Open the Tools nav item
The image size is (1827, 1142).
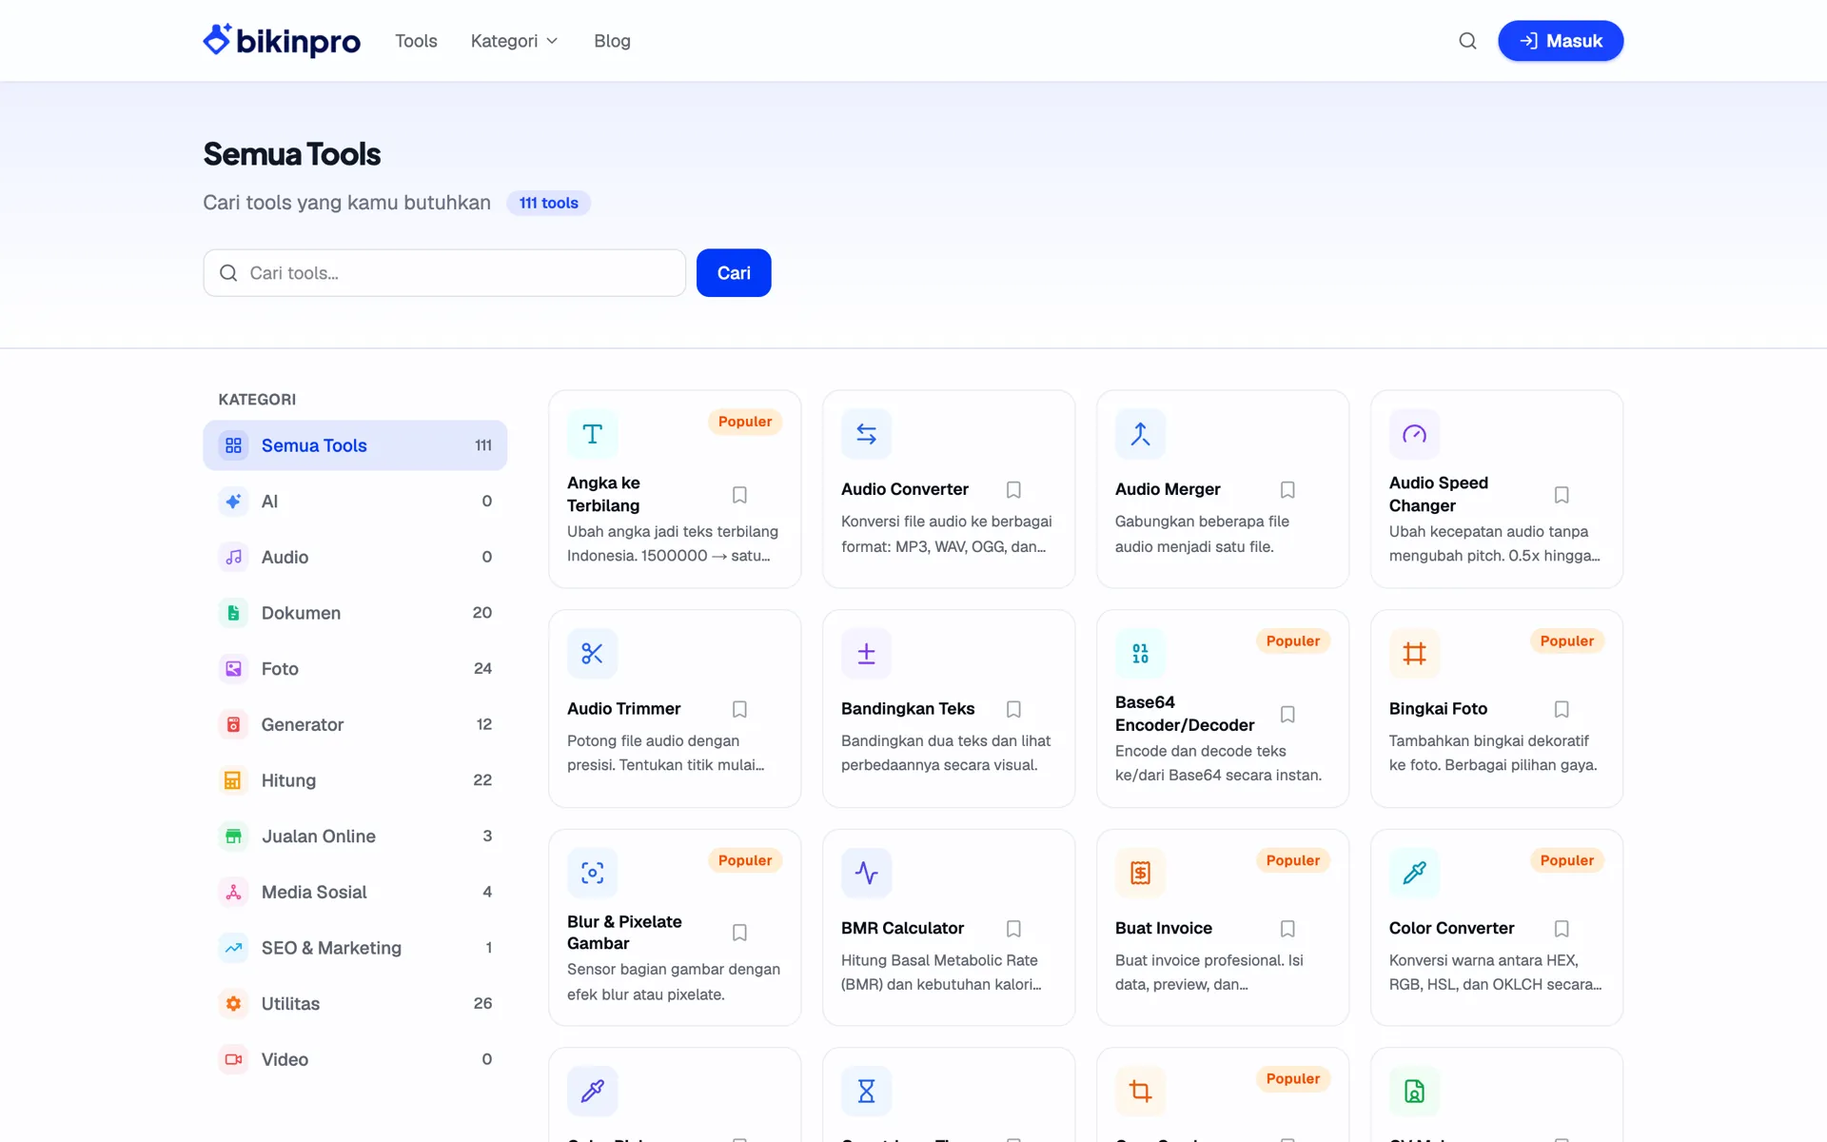tap(416, 41)
